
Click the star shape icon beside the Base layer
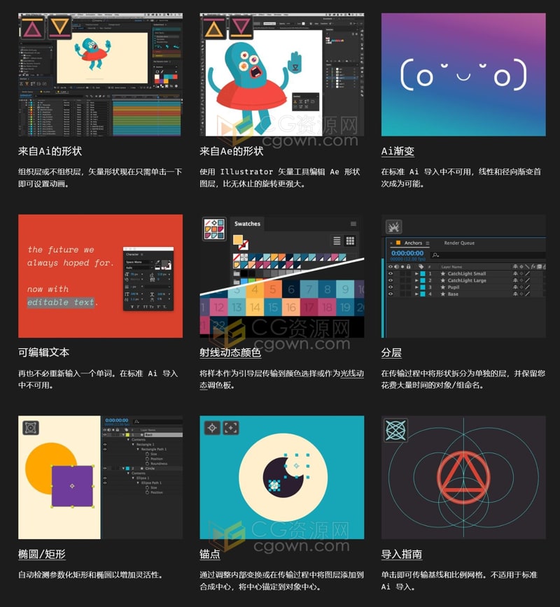click(442, 294)
